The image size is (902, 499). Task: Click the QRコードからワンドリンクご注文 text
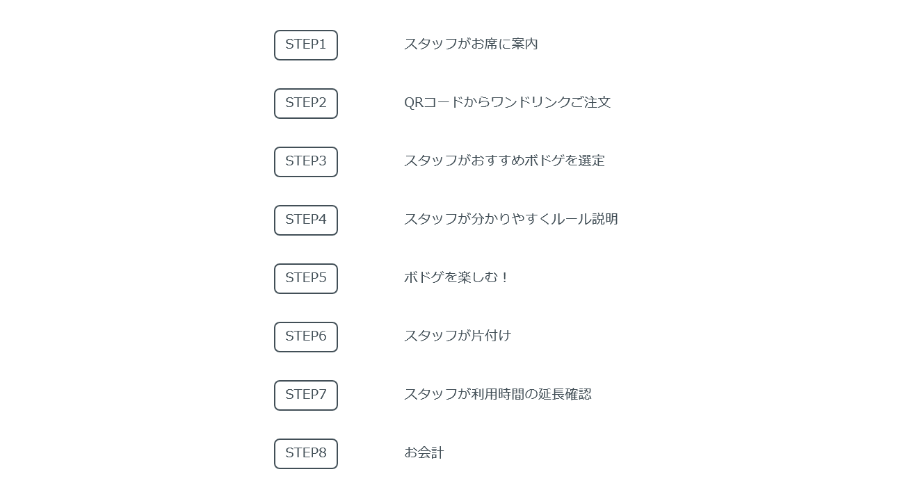pyautogui.click(x=507, y=102)
